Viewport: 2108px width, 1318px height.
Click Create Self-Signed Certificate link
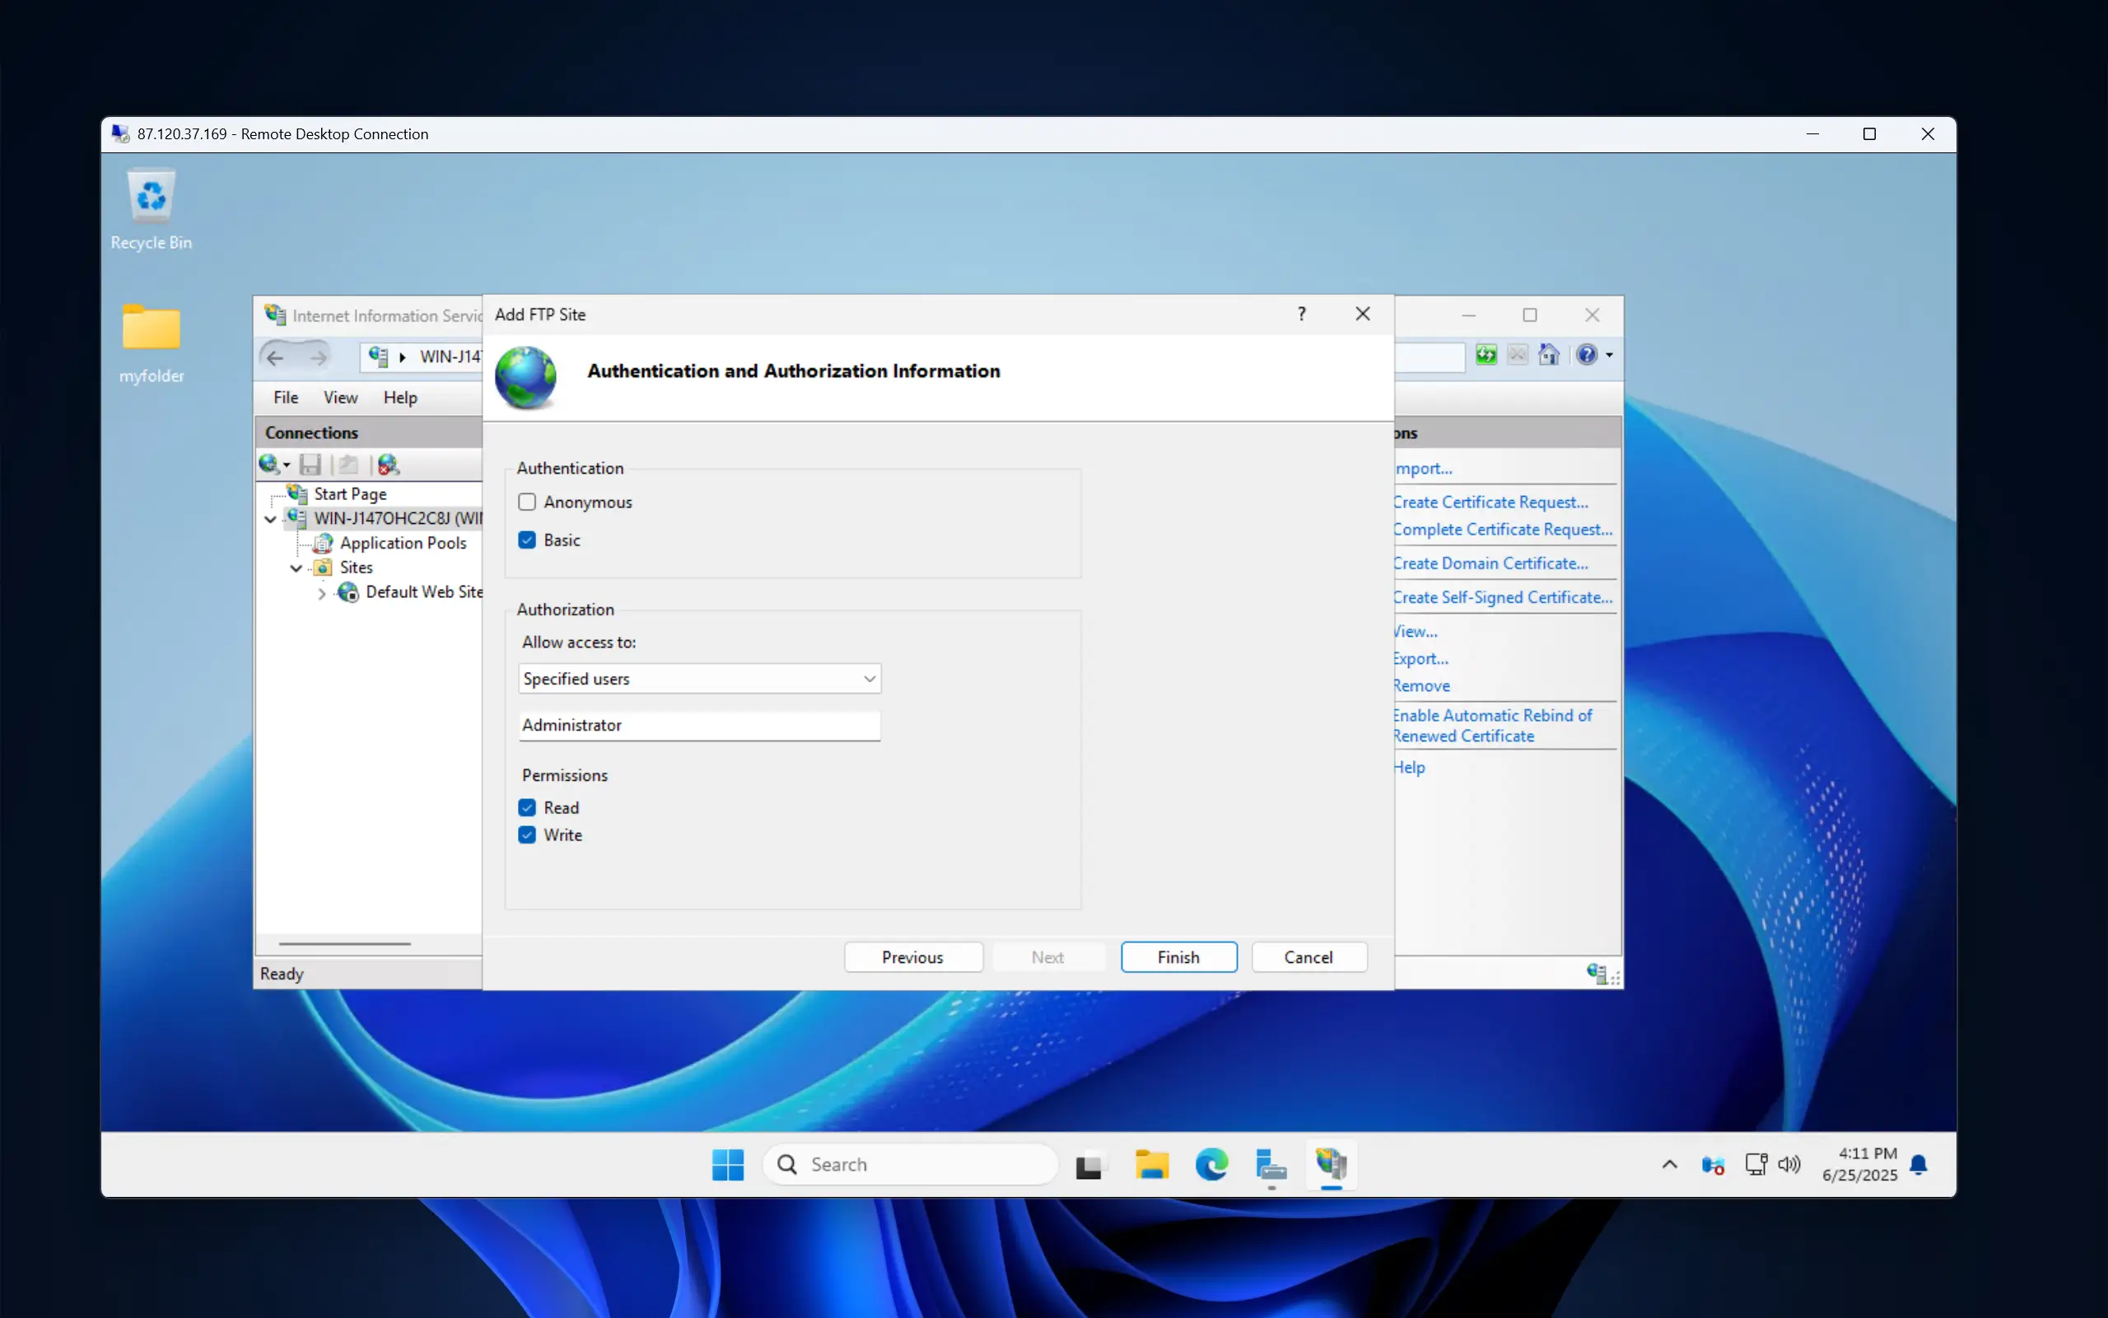(x=1503, y=597)
